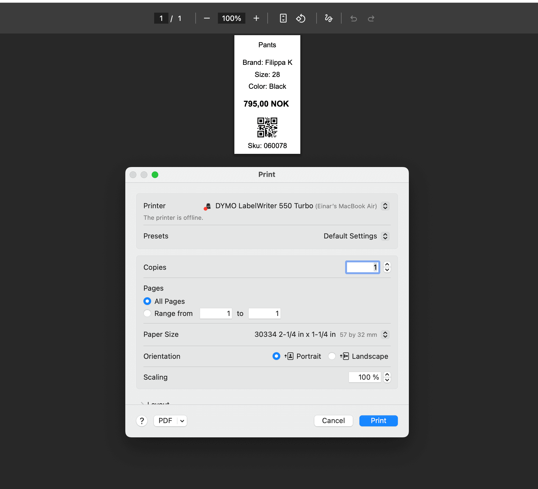Open the freehand markup tool
Viewport: 538px width, 489px height.
(x=328, y=18)
